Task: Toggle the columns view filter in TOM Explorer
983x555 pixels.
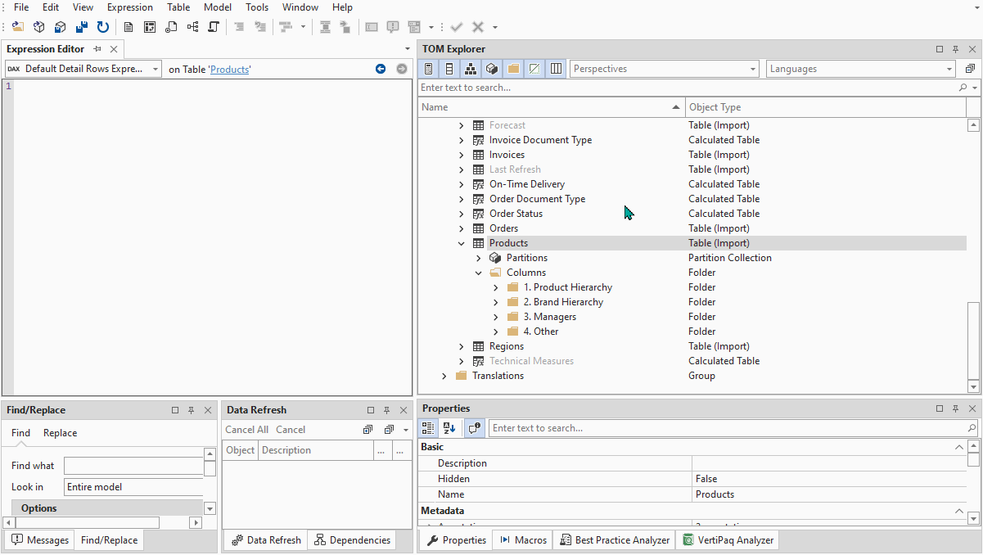Action: [x=556, y=69]
